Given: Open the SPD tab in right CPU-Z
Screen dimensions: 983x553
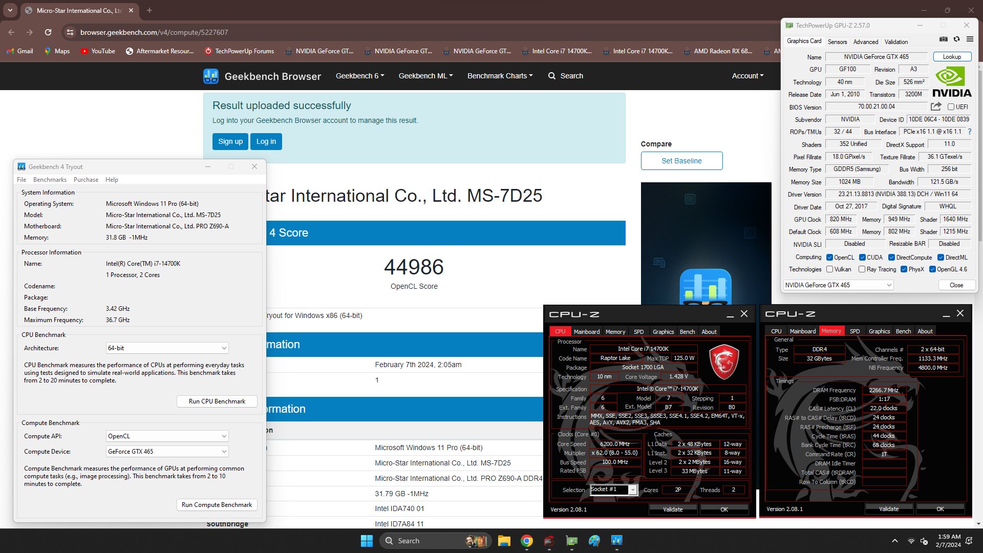Looking at the screenshot, I should tap(854, 331).
